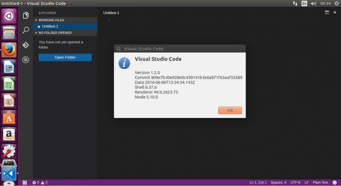Split the editor with the split icon

pos(327,13)
